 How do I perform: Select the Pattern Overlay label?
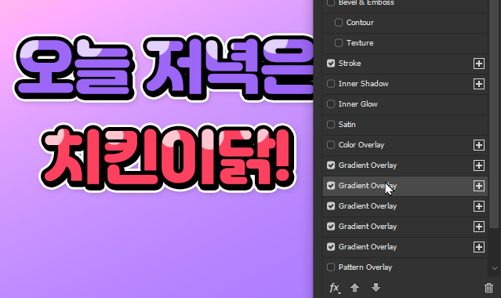(365, 267)
